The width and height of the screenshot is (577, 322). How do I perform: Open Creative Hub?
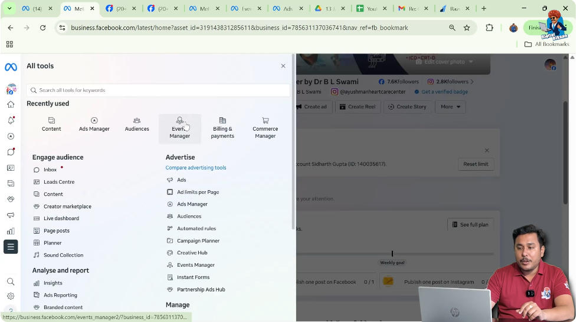(x=192, y=253)
